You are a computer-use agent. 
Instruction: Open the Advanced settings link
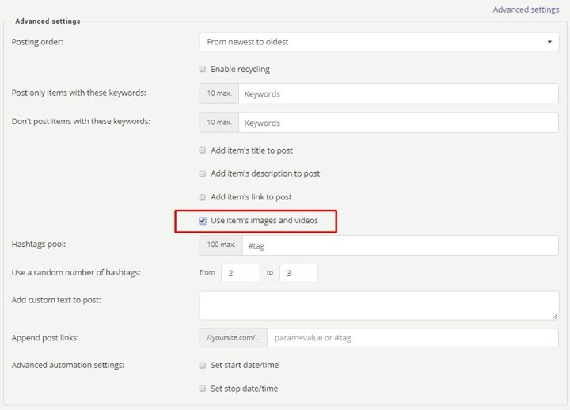[x=526, y=9]
